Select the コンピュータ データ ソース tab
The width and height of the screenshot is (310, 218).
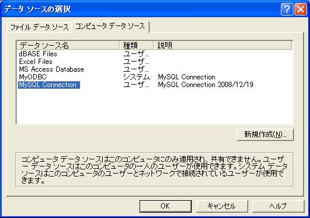pyautogui.click(x=110, y=26)
